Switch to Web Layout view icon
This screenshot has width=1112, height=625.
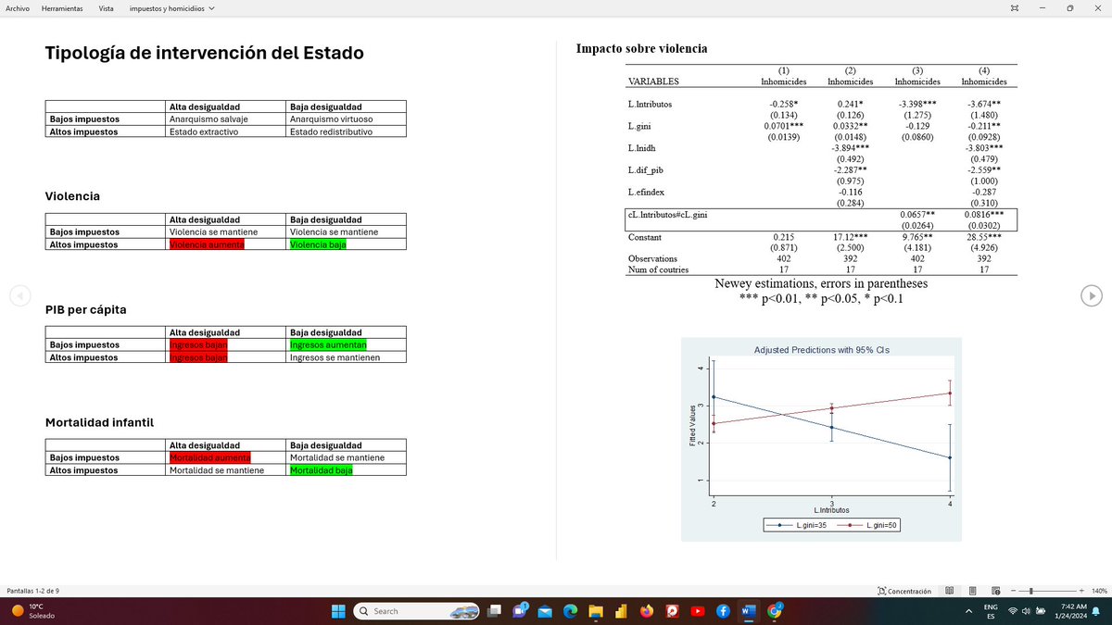click(x=994, y=591)
